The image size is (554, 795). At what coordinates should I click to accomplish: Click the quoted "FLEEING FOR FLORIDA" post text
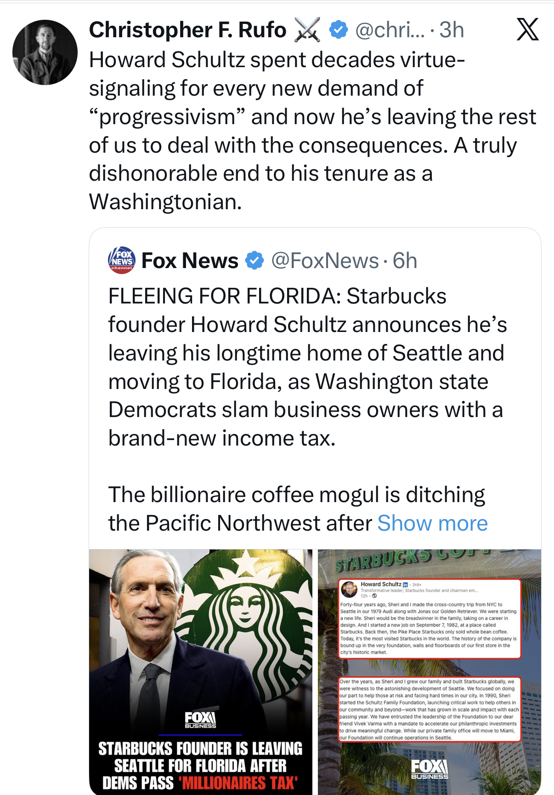305,367
